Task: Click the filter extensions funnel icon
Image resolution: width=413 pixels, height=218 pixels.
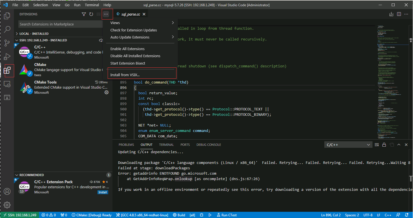Action: point(84,14)
